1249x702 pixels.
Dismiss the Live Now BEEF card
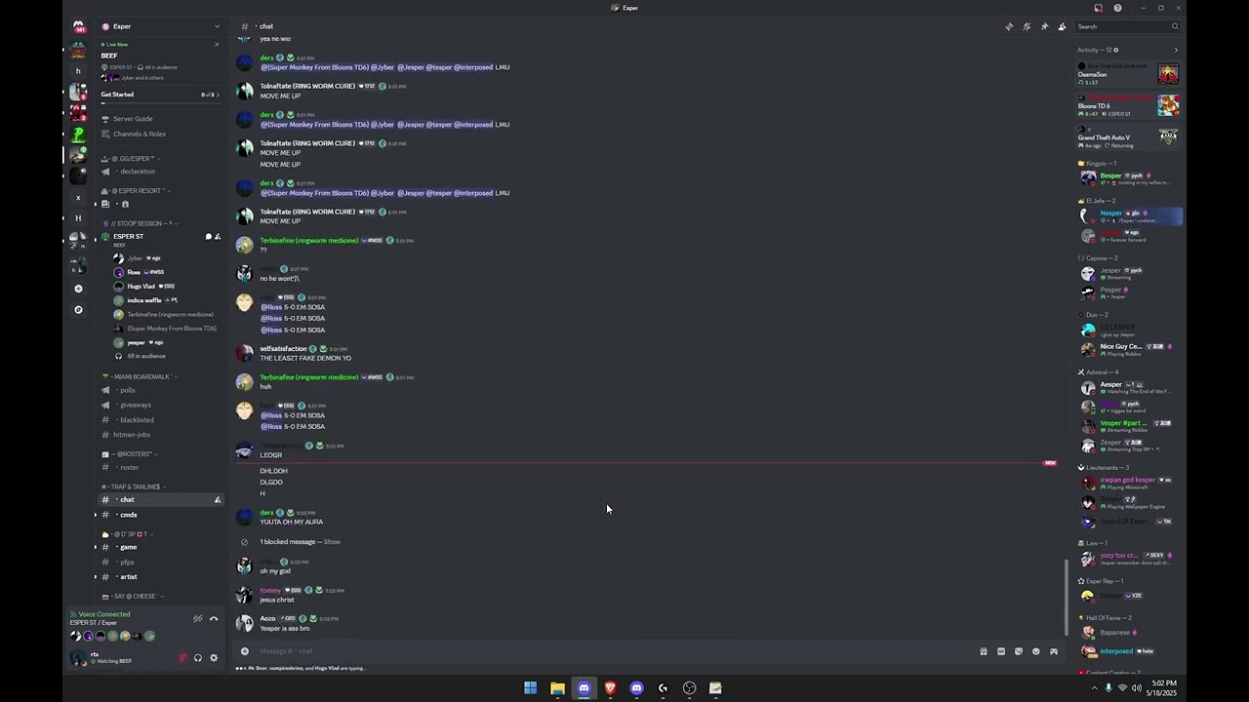[217, 44]
